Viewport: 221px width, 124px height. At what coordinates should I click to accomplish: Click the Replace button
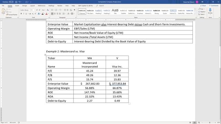202,12
